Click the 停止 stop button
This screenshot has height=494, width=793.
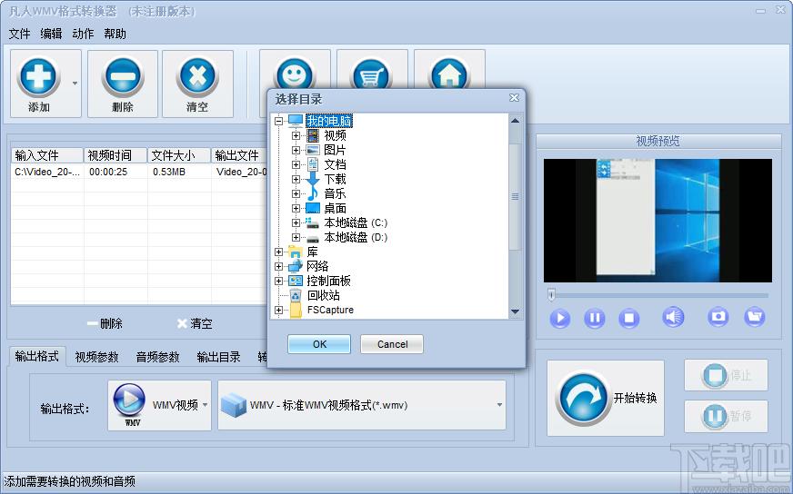click(x=726, y=375)
